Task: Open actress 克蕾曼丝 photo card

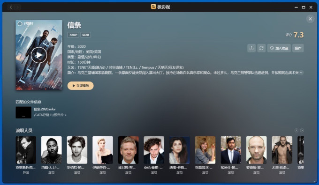Action: pos(205,150)
